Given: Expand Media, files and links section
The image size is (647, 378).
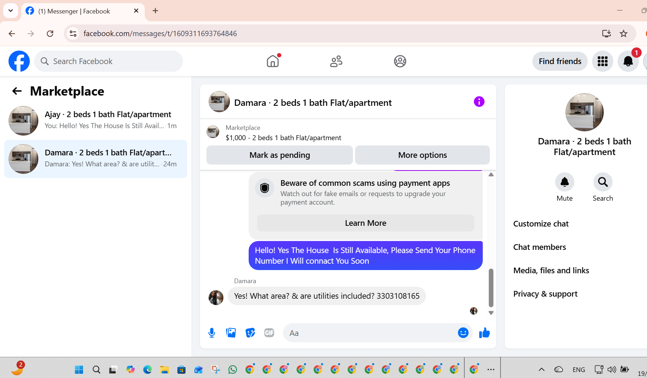Looking at the screenshot, I should coord(551,270).
